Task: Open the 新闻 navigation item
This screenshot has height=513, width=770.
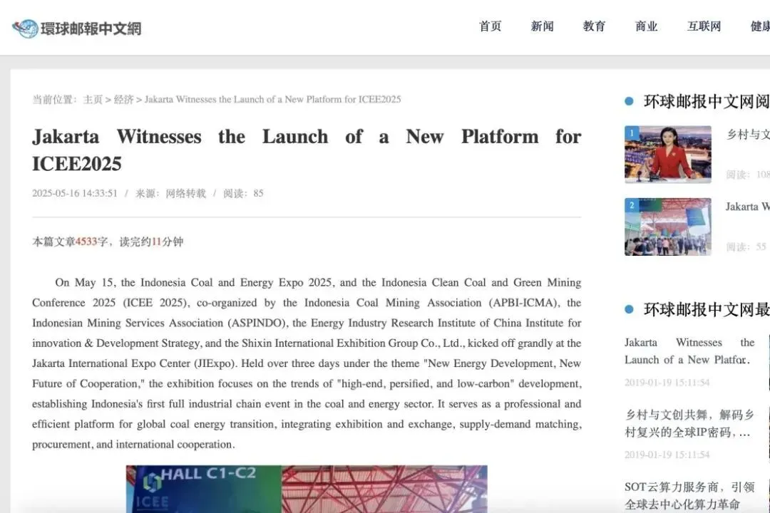Action: coord(542,26)
